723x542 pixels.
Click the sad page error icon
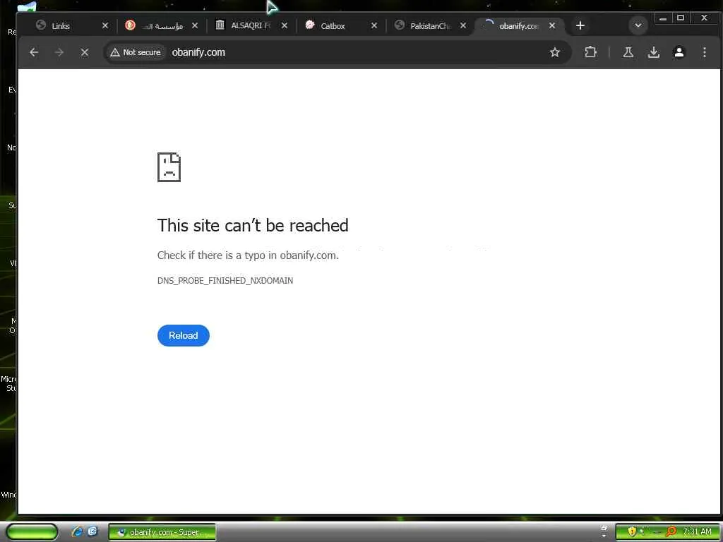(169, 167)
